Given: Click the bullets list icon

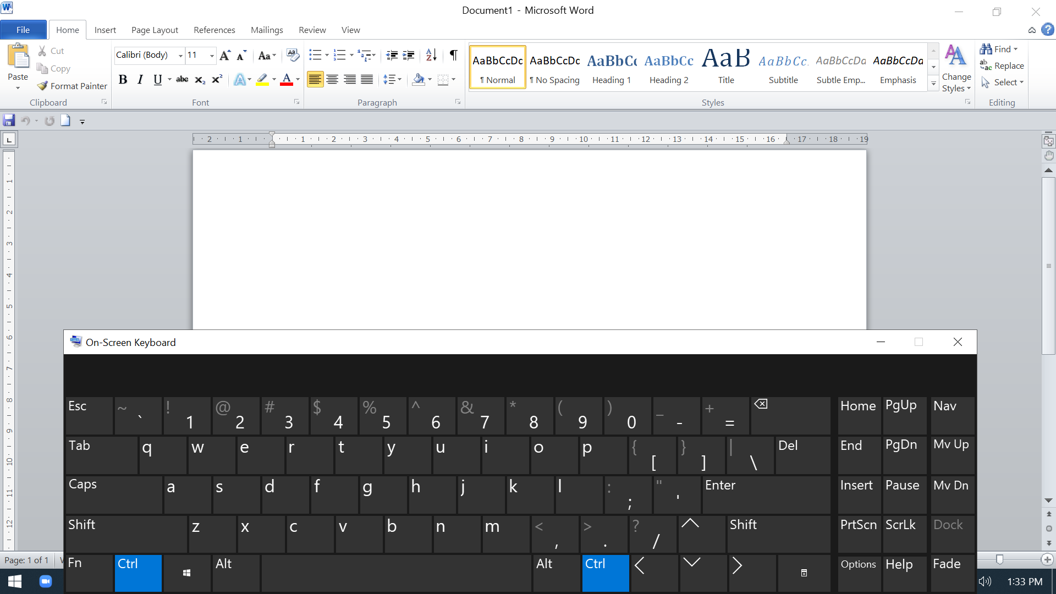Looking at the screenshot, I should pyautogui.click(x=315, y=55).
